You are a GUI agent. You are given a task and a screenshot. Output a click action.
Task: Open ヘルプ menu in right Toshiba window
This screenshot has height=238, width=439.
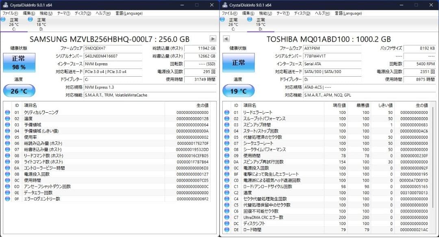click(x=322, y=13)
